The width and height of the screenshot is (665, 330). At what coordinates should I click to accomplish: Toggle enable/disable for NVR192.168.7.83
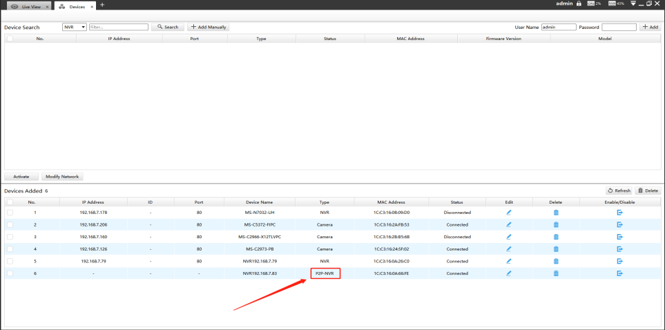pos(619,273)
